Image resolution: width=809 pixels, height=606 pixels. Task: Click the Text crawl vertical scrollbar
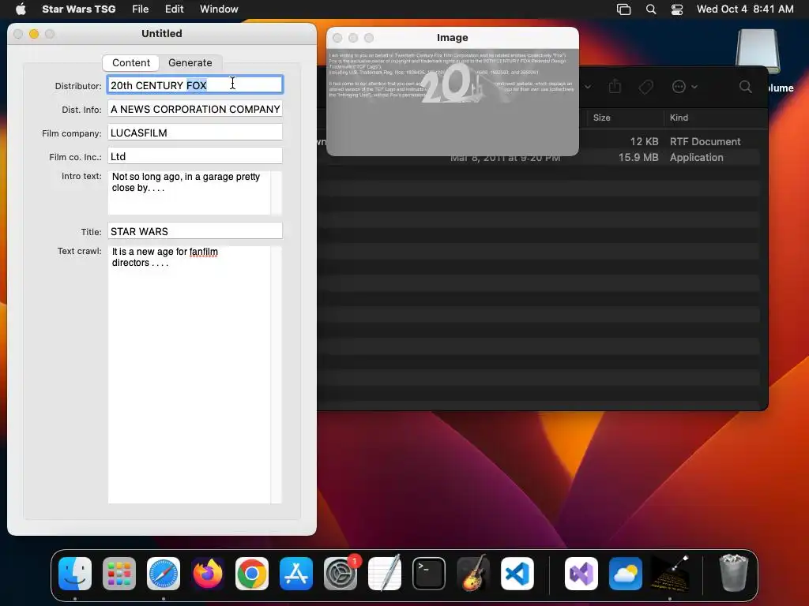point(277,375)
